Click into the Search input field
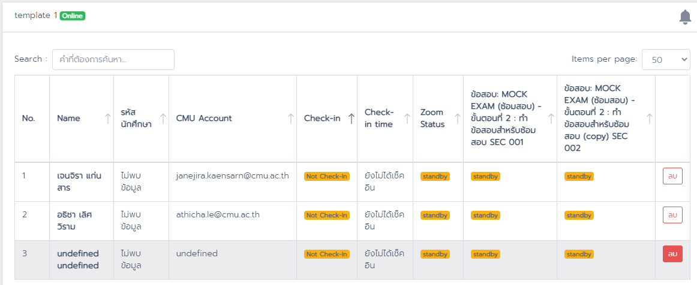Screen dimensions: 697x285 [113, 59]
